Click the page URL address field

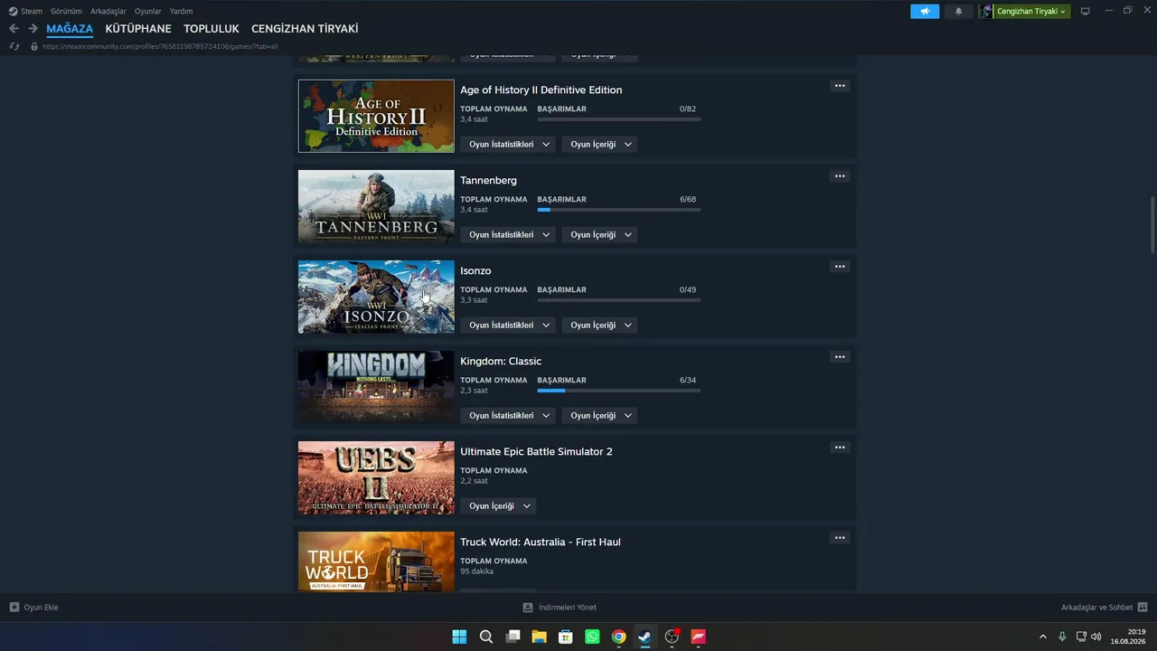coord(160,46)
